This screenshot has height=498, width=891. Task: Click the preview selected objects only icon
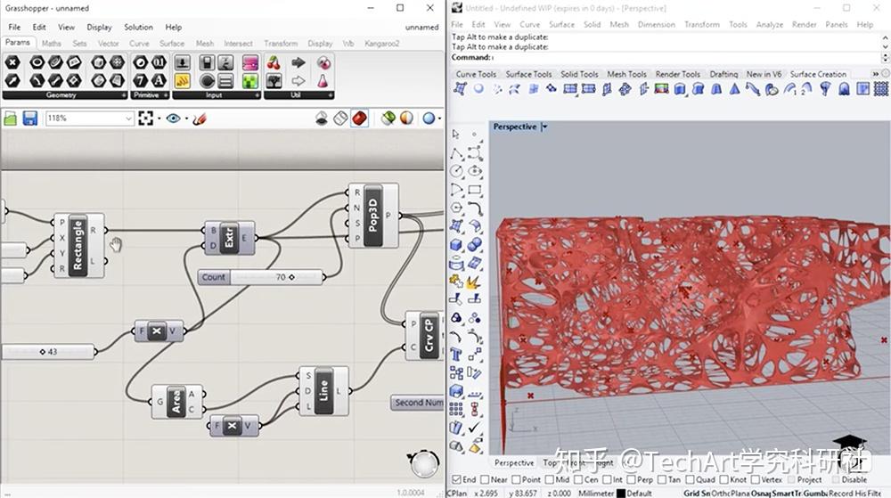pos(388,118)
